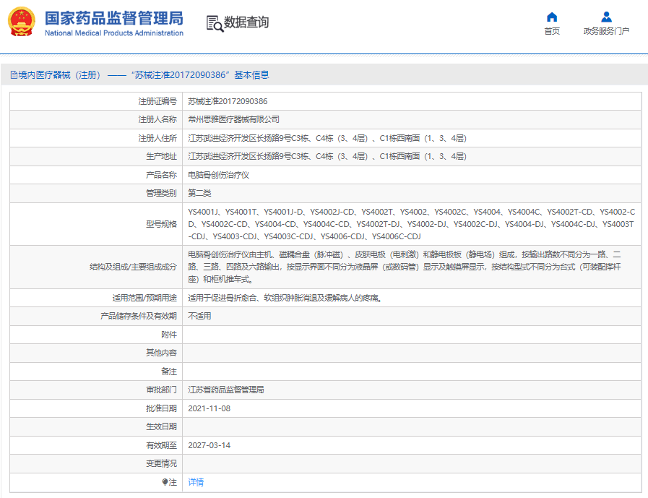Viewport: 648px width, 498px height.
Task: Click the 数据查询 heading text
Action: tap(246, 23)
